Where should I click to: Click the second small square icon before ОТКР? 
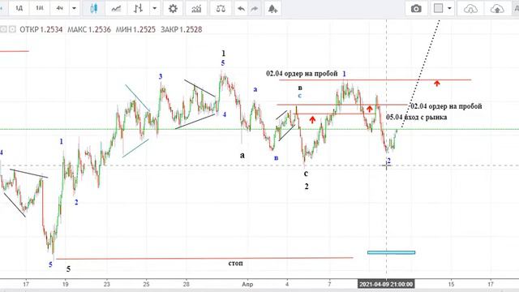(12, 29)
